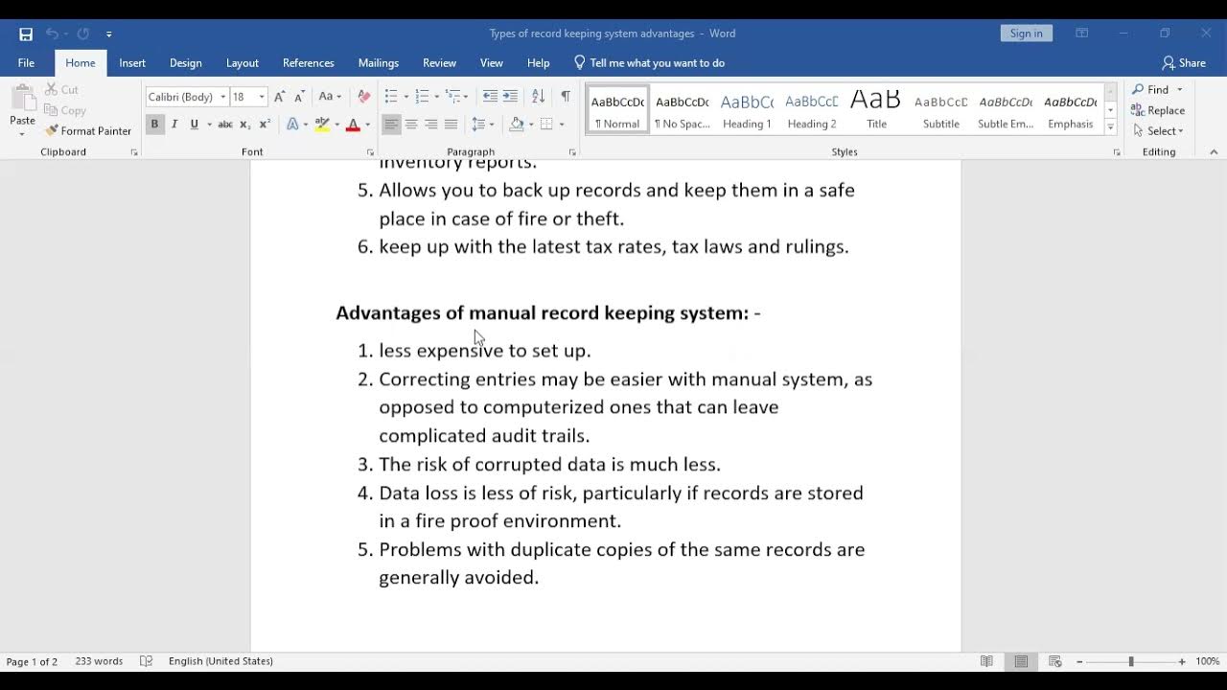Image resolution: width=1227 pixels, height=690 pixels.
Task: Justify the paragraph text
Action: (451, 125)
